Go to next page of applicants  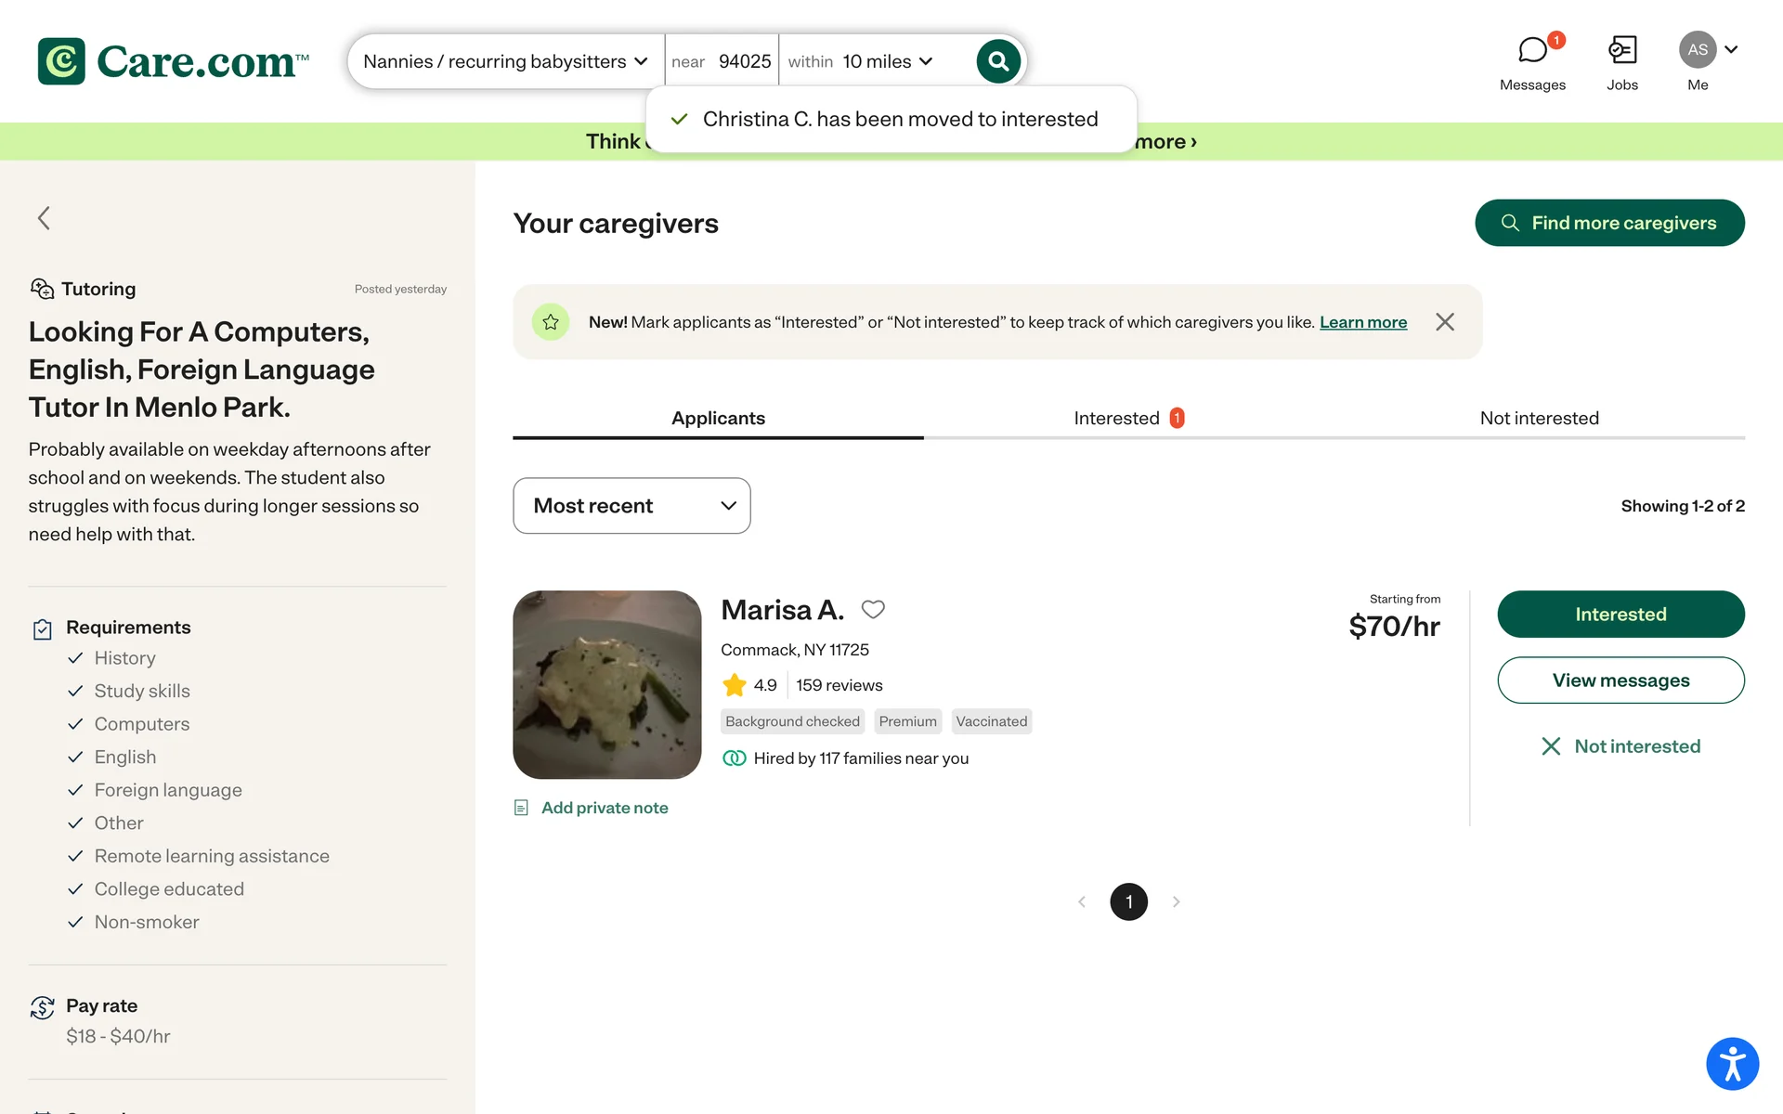click(1177, 901)
